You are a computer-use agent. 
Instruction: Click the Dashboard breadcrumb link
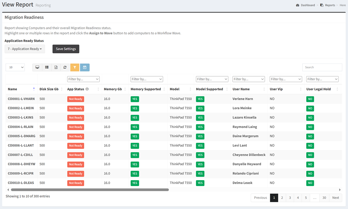pos(307,5)
